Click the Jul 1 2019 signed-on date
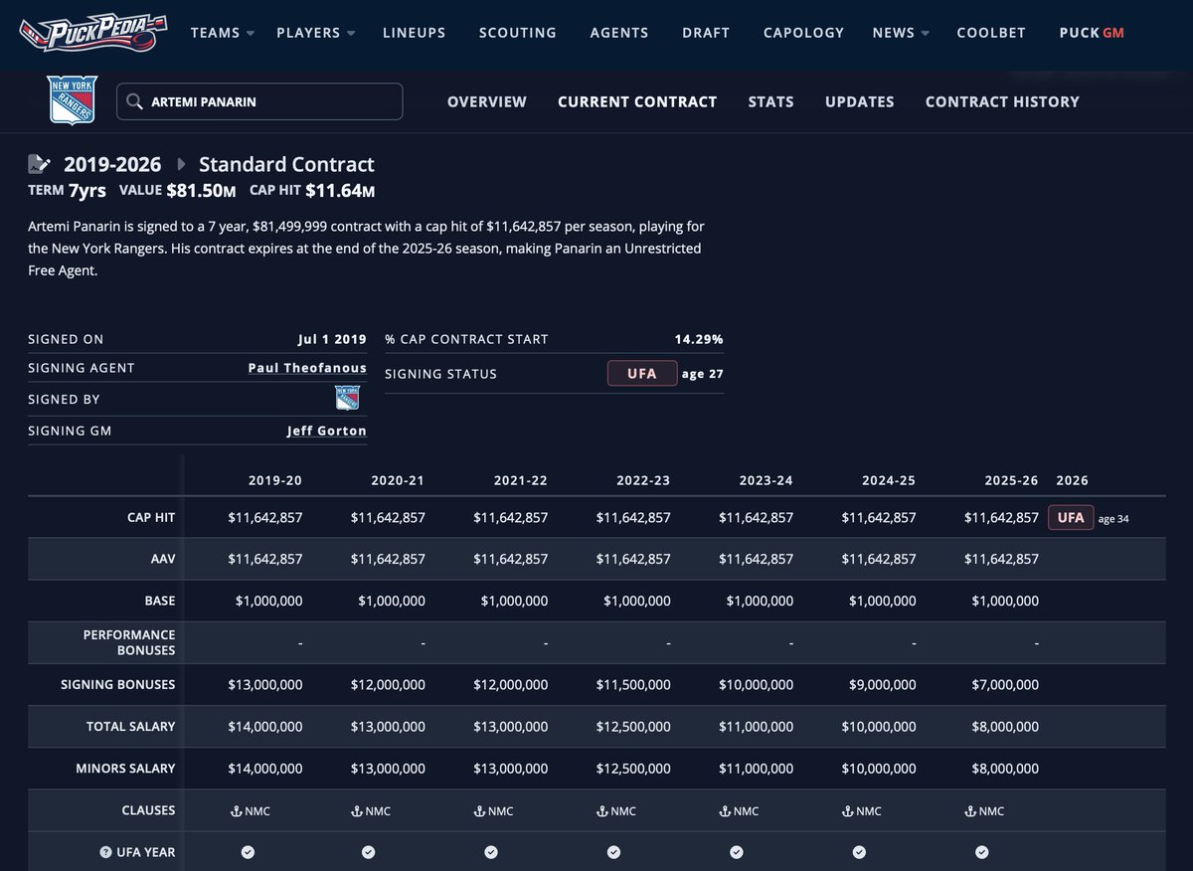1193x871 pixels. tap(332, 339)
